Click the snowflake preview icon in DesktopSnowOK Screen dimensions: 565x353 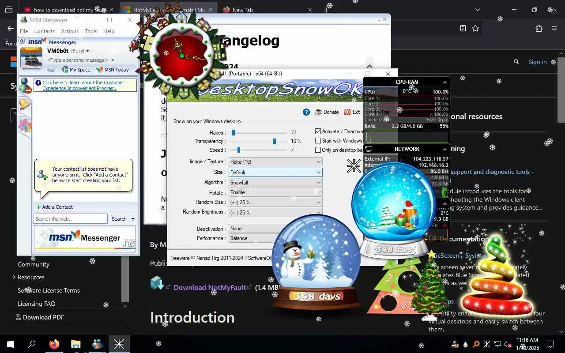[x=354, y=166]
